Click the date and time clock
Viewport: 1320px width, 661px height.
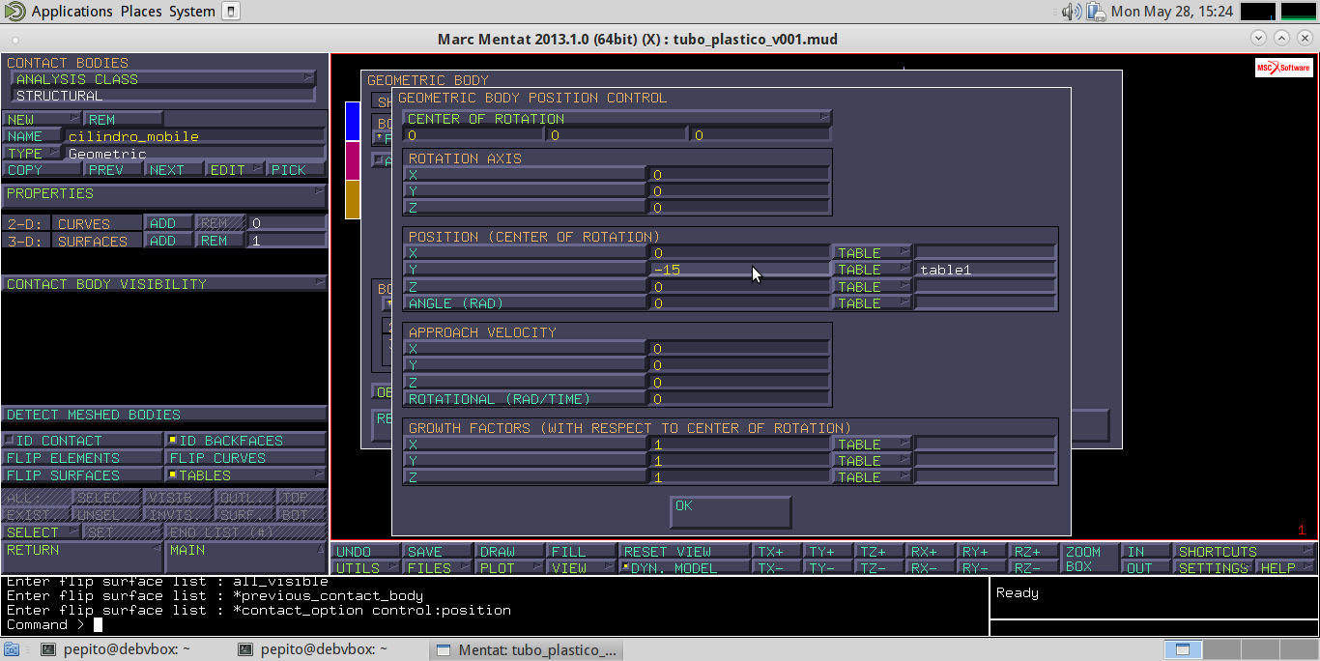click(x=1172, y=12)
